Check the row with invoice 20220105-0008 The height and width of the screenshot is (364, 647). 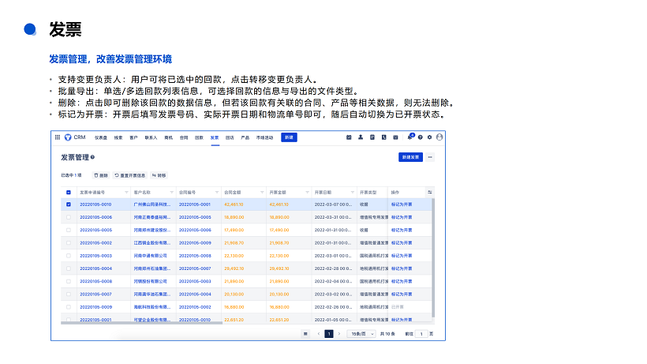click(x=69, y=281)
